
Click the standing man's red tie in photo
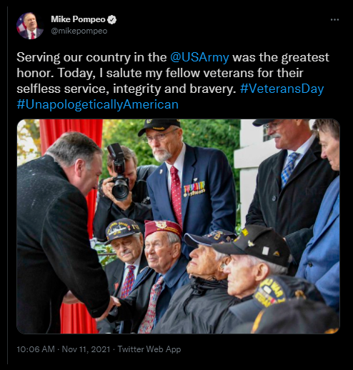coord(176,194)
